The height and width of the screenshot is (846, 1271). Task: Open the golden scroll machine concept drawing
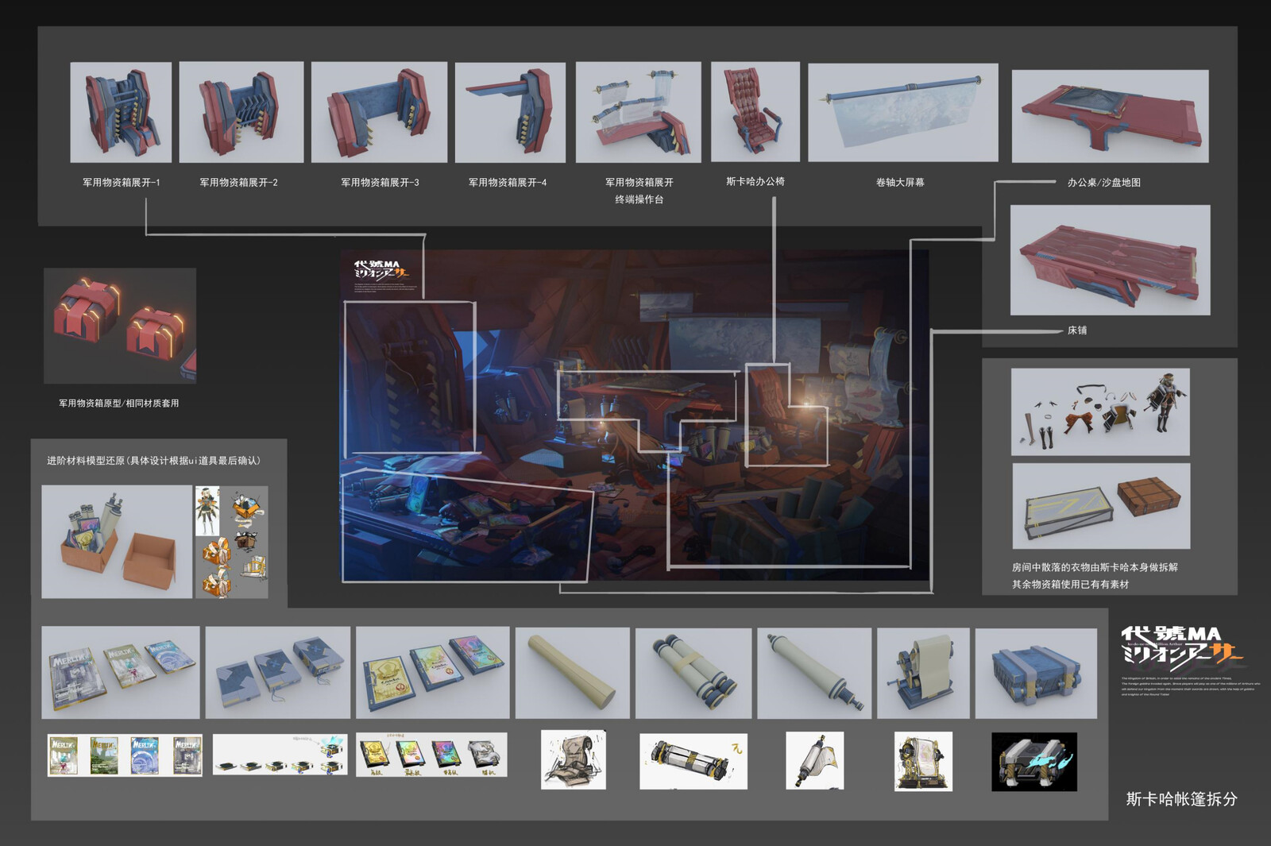click(924, 762)
